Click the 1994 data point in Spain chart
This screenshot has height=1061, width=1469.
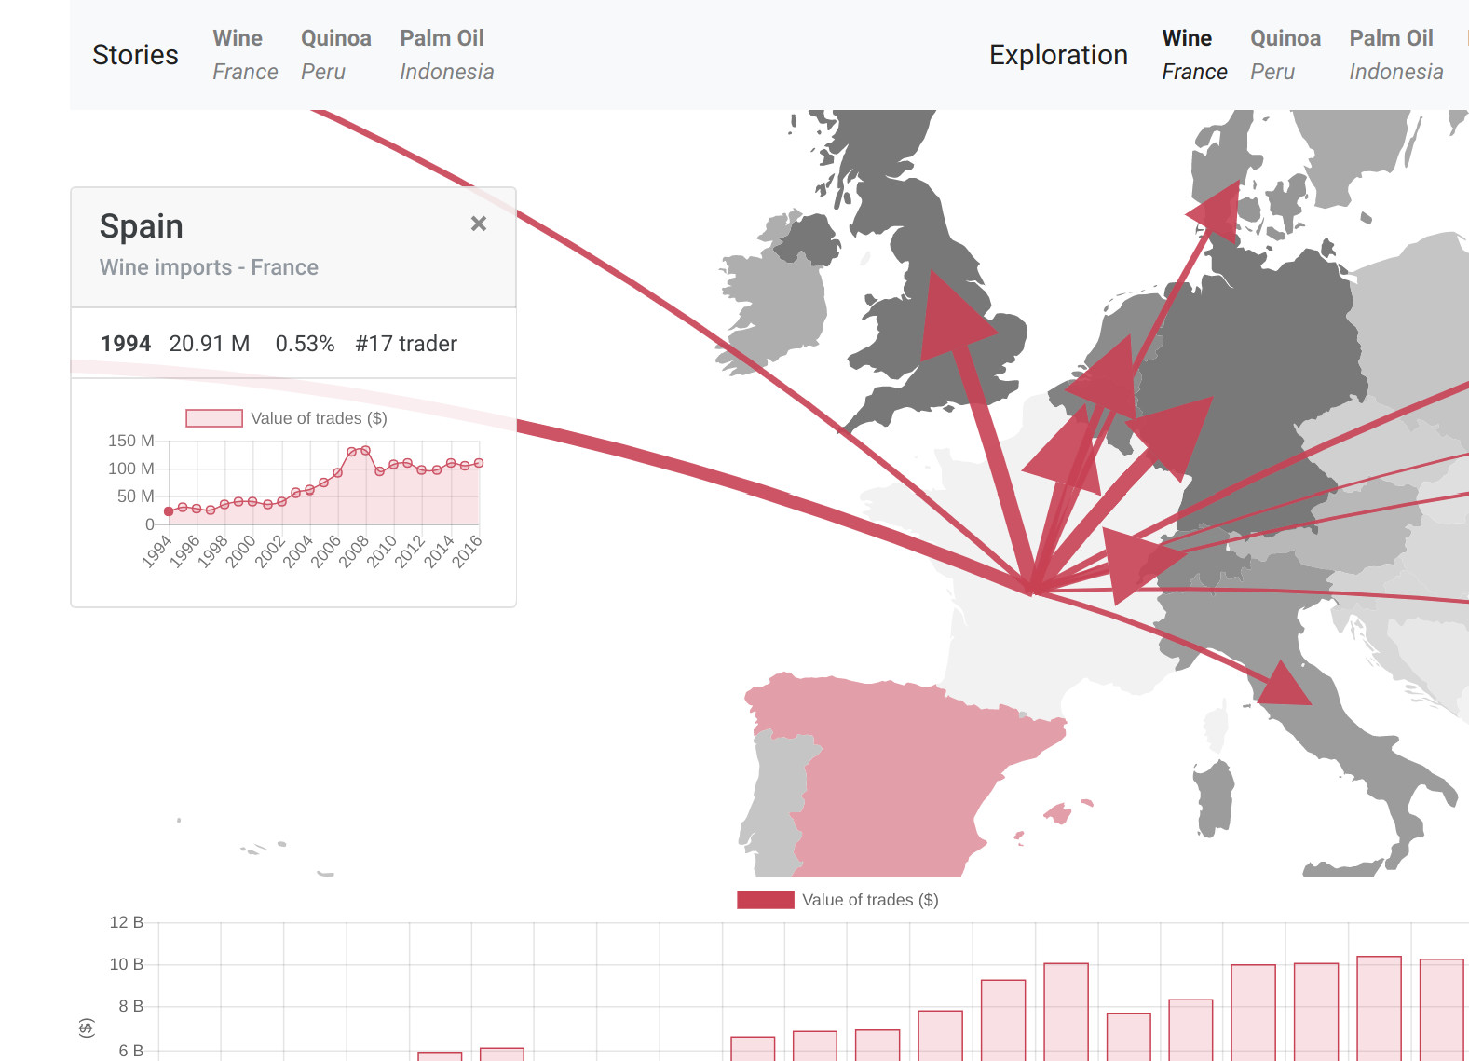click(169, 511)
